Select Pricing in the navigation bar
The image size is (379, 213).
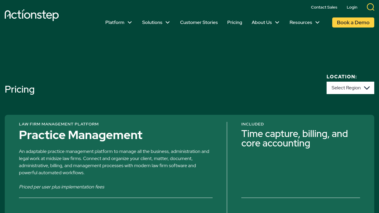(x=235, y=22)
